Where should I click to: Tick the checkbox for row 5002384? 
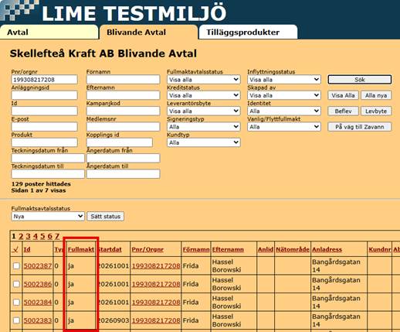(16, 302)
